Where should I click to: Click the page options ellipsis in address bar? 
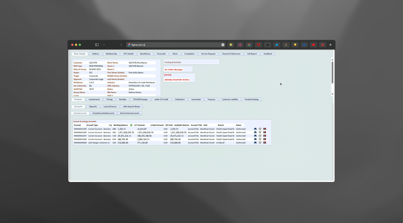coord(223,45)
